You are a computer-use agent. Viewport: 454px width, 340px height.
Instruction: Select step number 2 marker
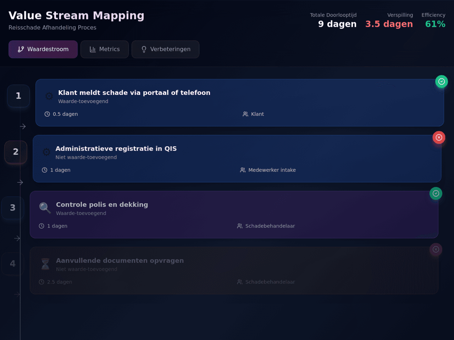16,152
